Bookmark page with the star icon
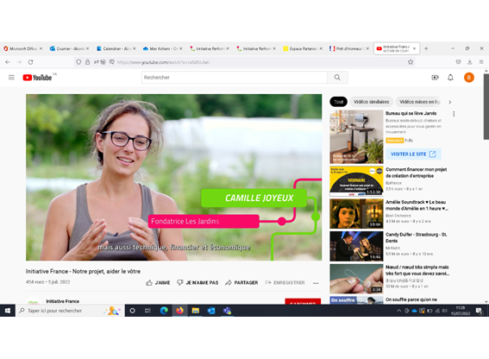This screenshot has width=489, height=359. coord(411,62)
